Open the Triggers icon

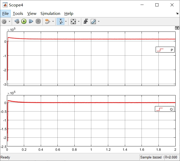(x=86, y=22)
